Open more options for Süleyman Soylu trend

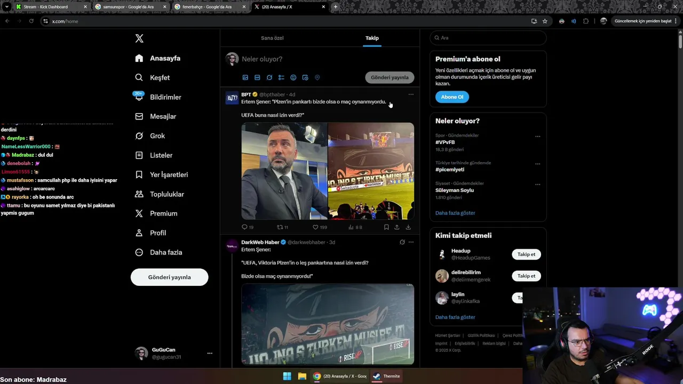tap(538, 185)
